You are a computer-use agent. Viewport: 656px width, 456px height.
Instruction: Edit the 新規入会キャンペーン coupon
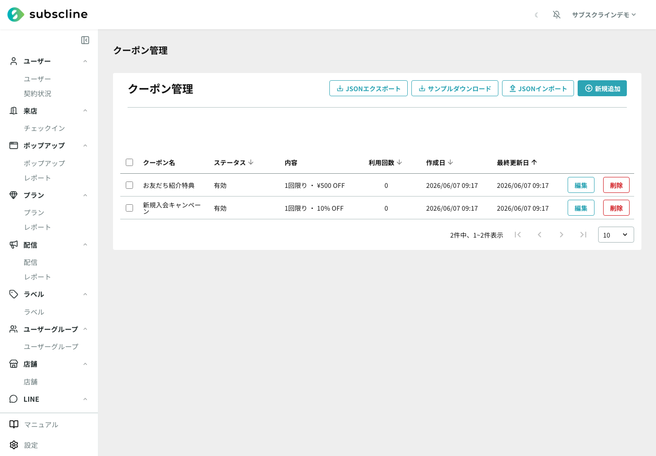pyautogui.click(x=581, y=208)
